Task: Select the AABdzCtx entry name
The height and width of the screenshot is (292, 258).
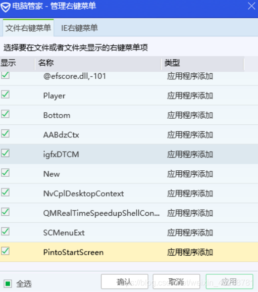Action: coord(61,135)
